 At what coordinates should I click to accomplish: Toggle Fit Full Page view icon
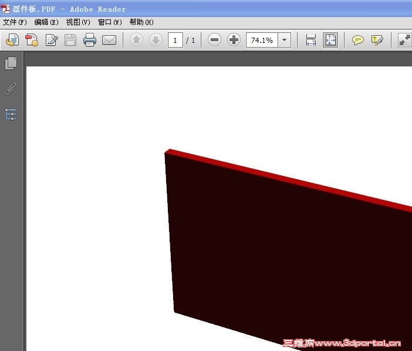point(330,40)
